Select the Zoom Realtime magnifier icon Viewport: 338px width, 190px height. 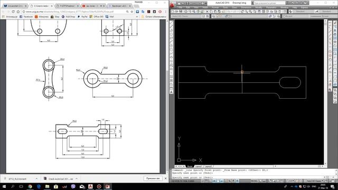tap(246, 12)
